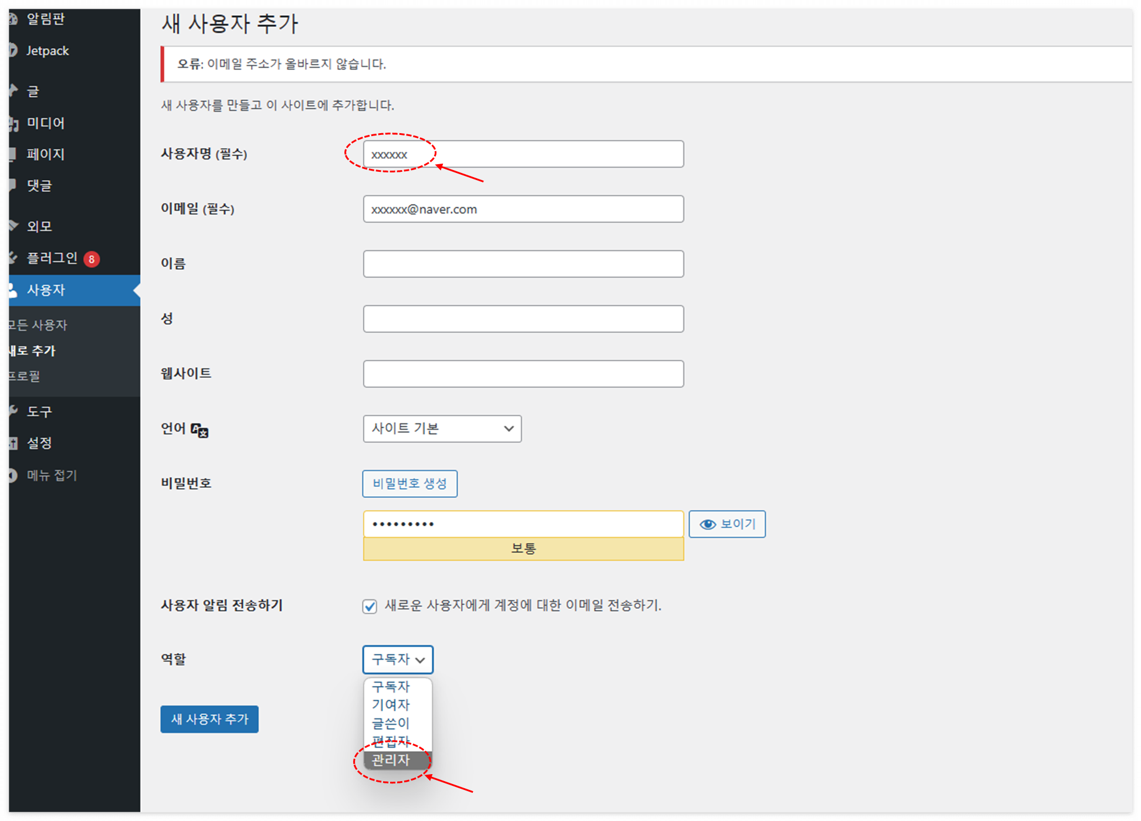Open the 미디어 media menu icon
The width and height of the screenshot is (1141, 821).
coord(13,123)
